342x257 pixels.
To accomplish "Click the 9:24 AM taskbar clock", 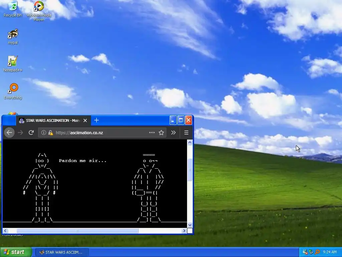I will 330,252.
